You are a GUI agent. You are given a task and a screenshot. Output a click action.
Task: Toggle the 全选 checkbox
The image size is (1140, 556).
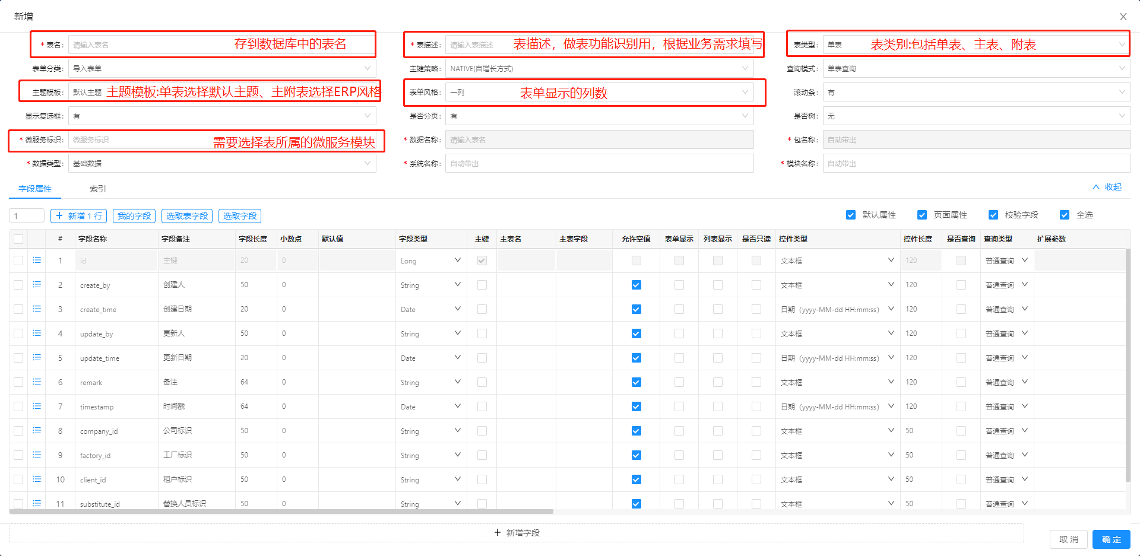tap(1065, 215)
